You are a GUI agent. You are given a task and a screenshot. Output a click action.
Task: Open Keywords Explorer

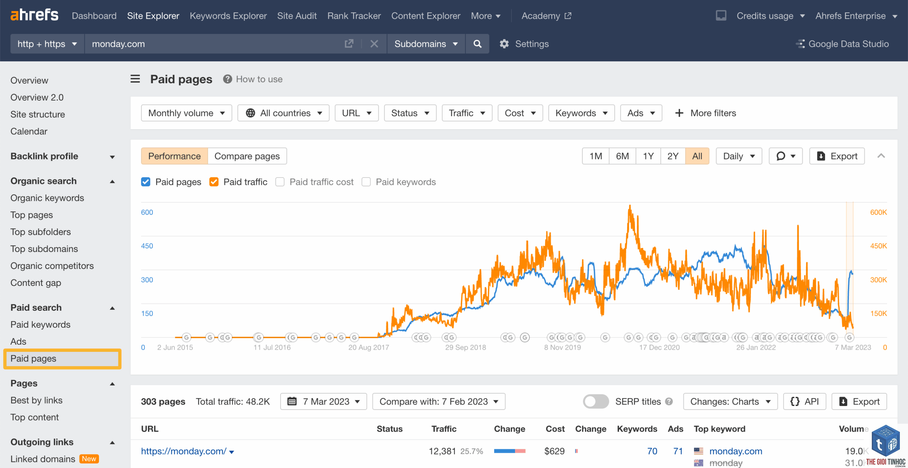pos(228,16)
